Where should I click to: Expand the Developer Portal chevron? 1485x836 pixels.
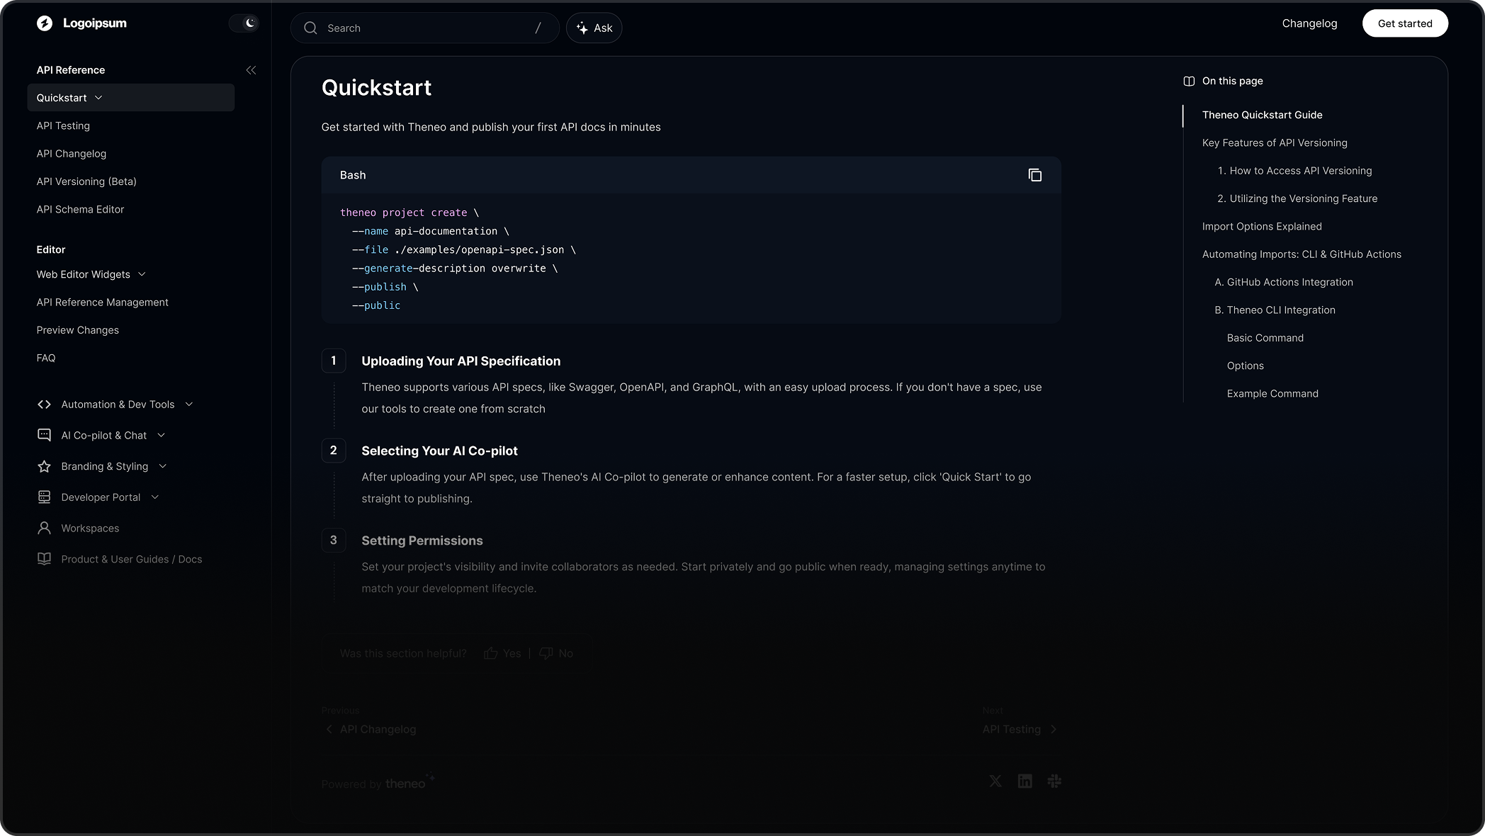pos(155,497)
